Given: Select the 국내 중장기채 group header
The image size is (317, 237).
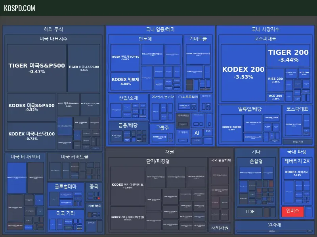Looking at the screenshot, I should (221, 160).
